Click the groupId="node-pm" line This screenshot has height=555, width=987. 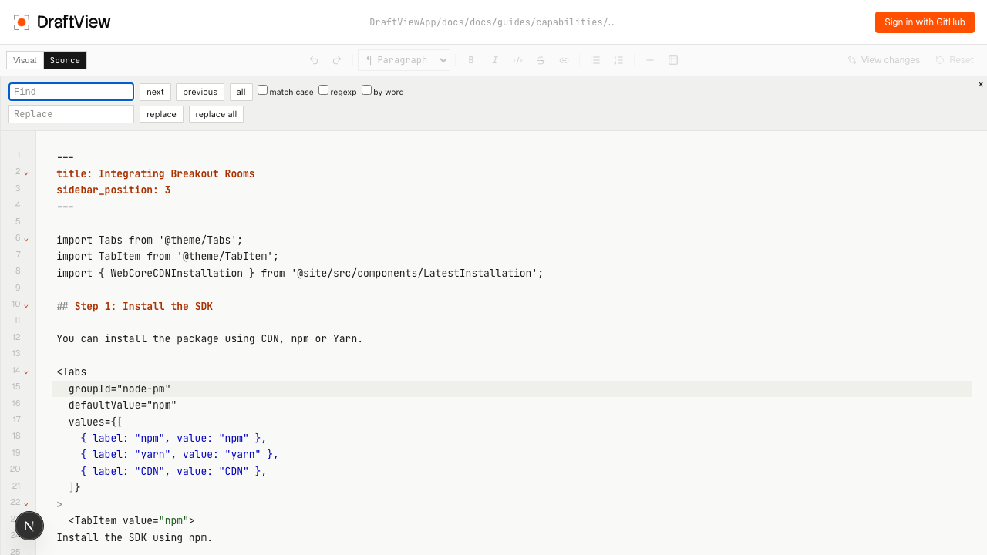[x=120, y=388]
